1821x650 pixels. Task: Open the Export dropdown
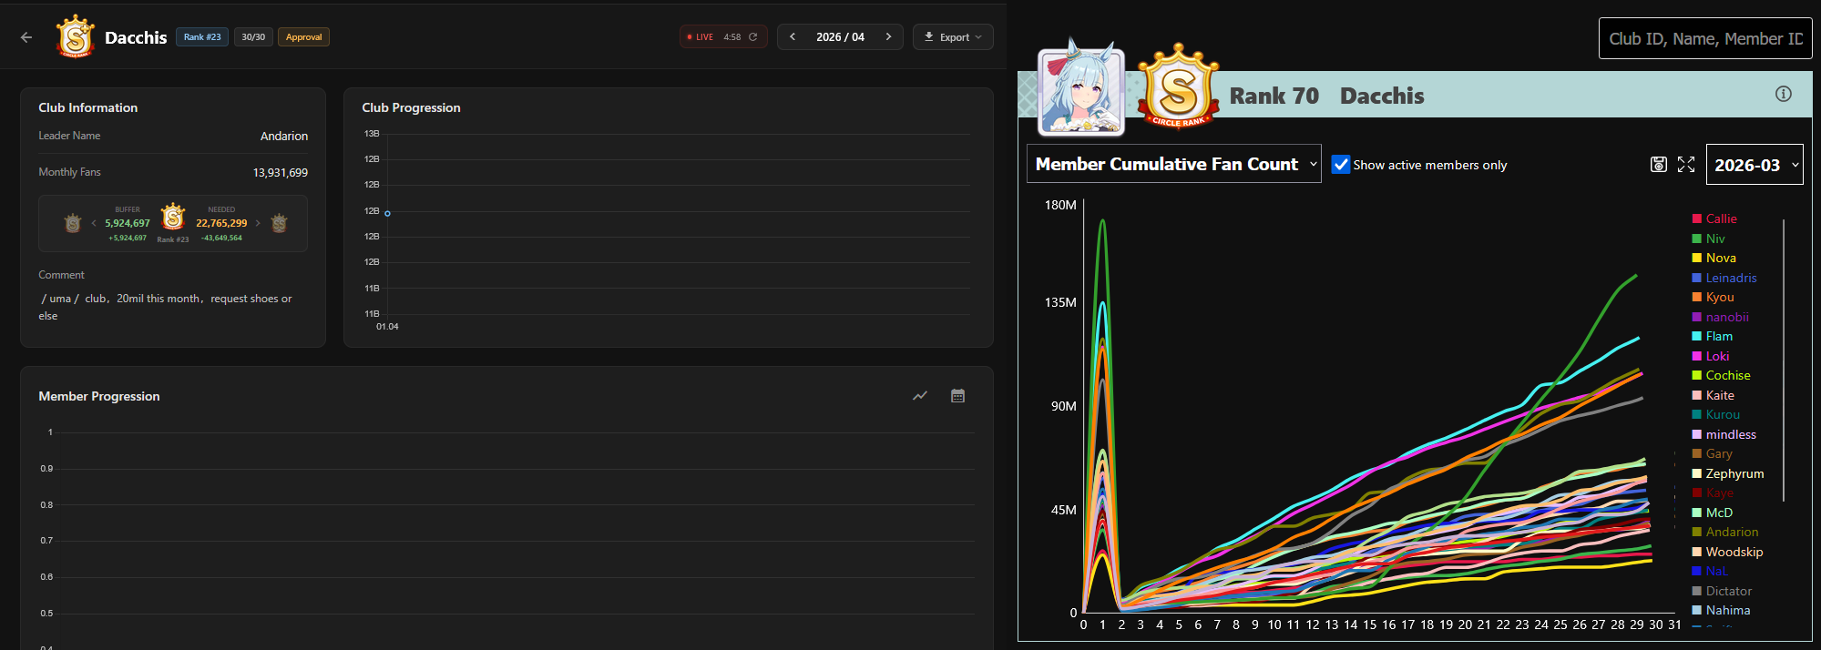click(x=953, y=37)
